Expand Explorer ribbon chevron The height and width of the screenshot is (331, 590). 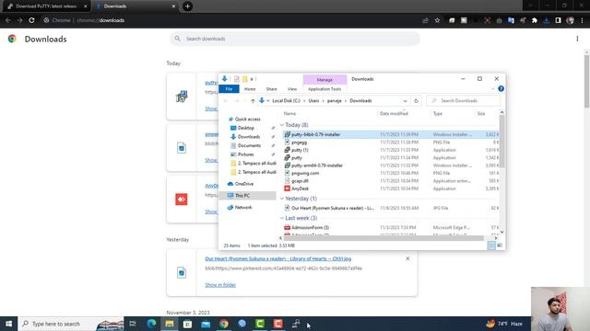(493, 89)
